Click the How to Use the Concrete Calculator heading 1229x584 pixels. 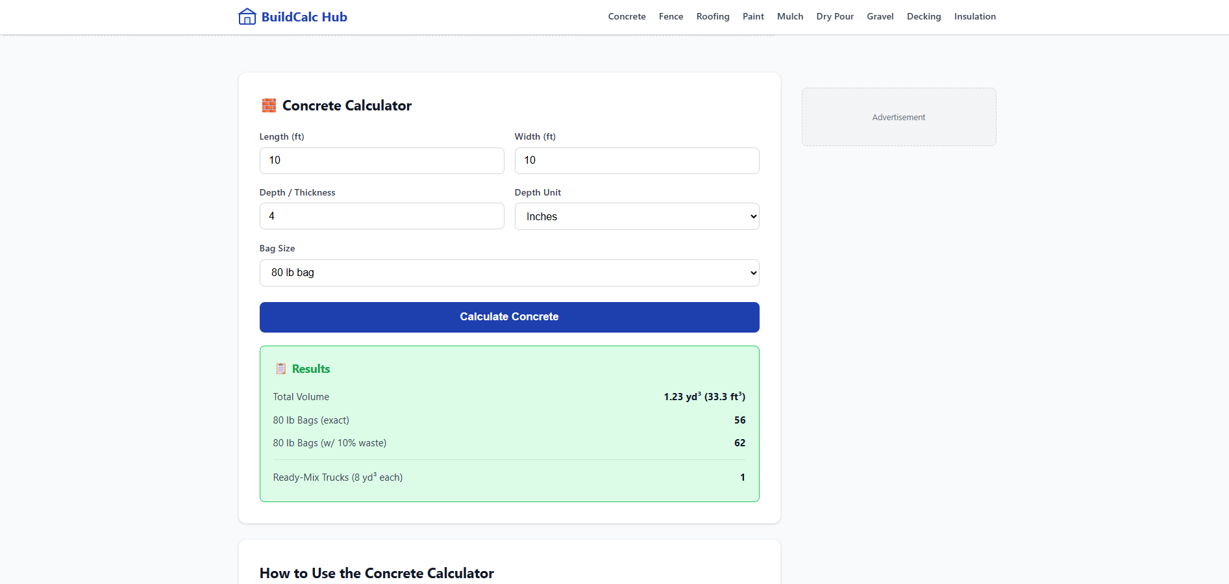click(377, 573)
